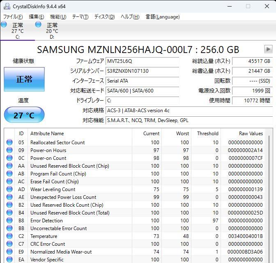276x263 pixels.
Task: Click the next disk arrow button
Action: pyautogui.click(x=268, y=49)
